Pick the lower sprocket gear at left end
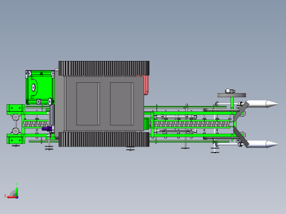286x214 pixels. coord(15,131)
